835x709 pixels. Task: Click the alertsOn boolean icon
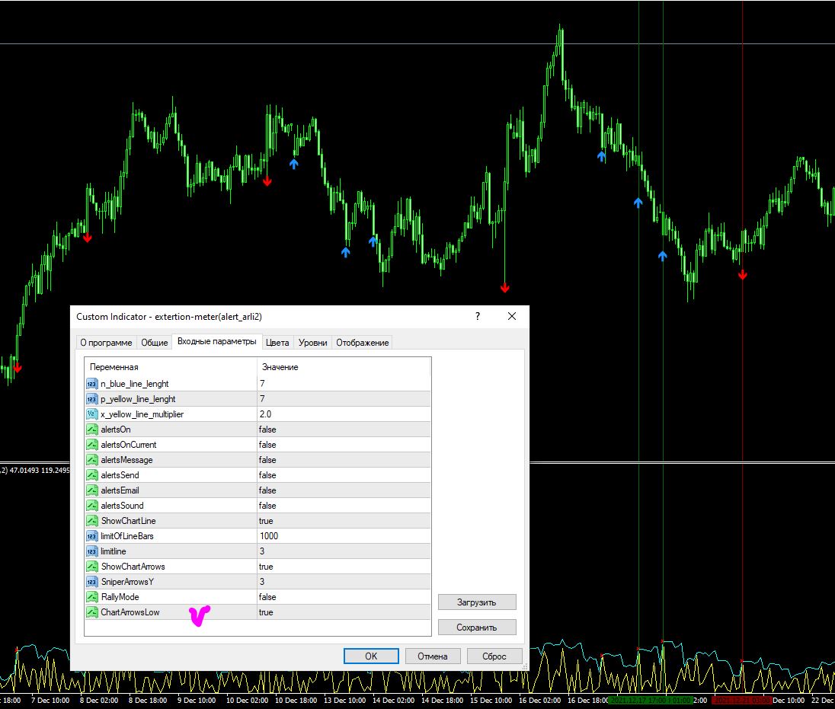(x=92, y=430)
